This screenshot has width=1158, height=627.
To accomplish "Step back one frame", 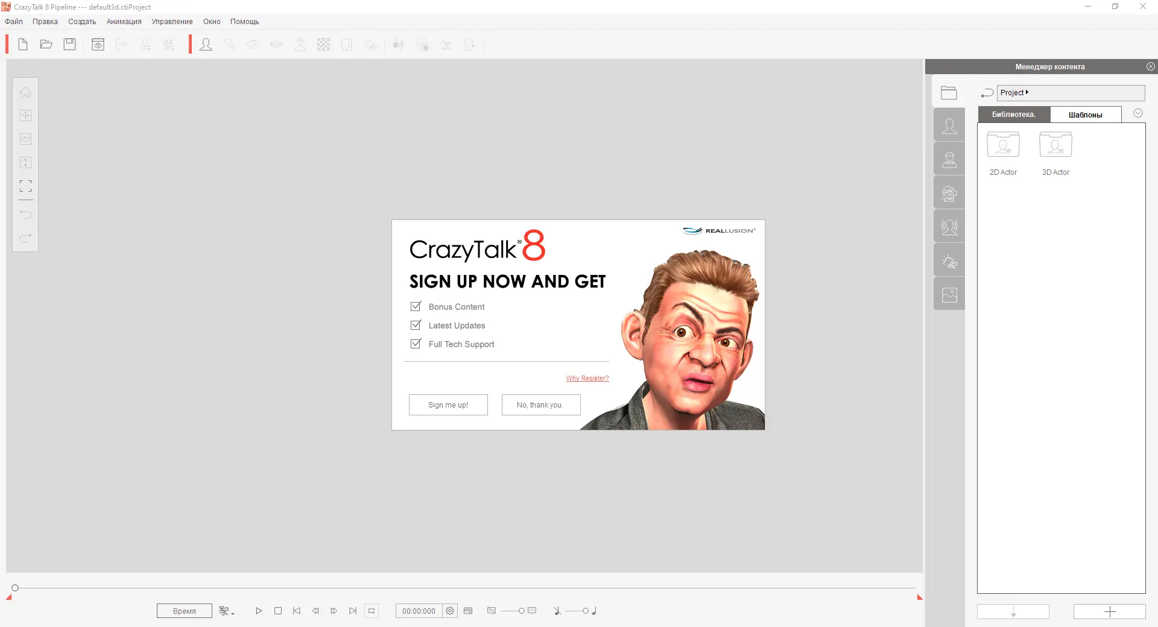I will coord(315,611).
